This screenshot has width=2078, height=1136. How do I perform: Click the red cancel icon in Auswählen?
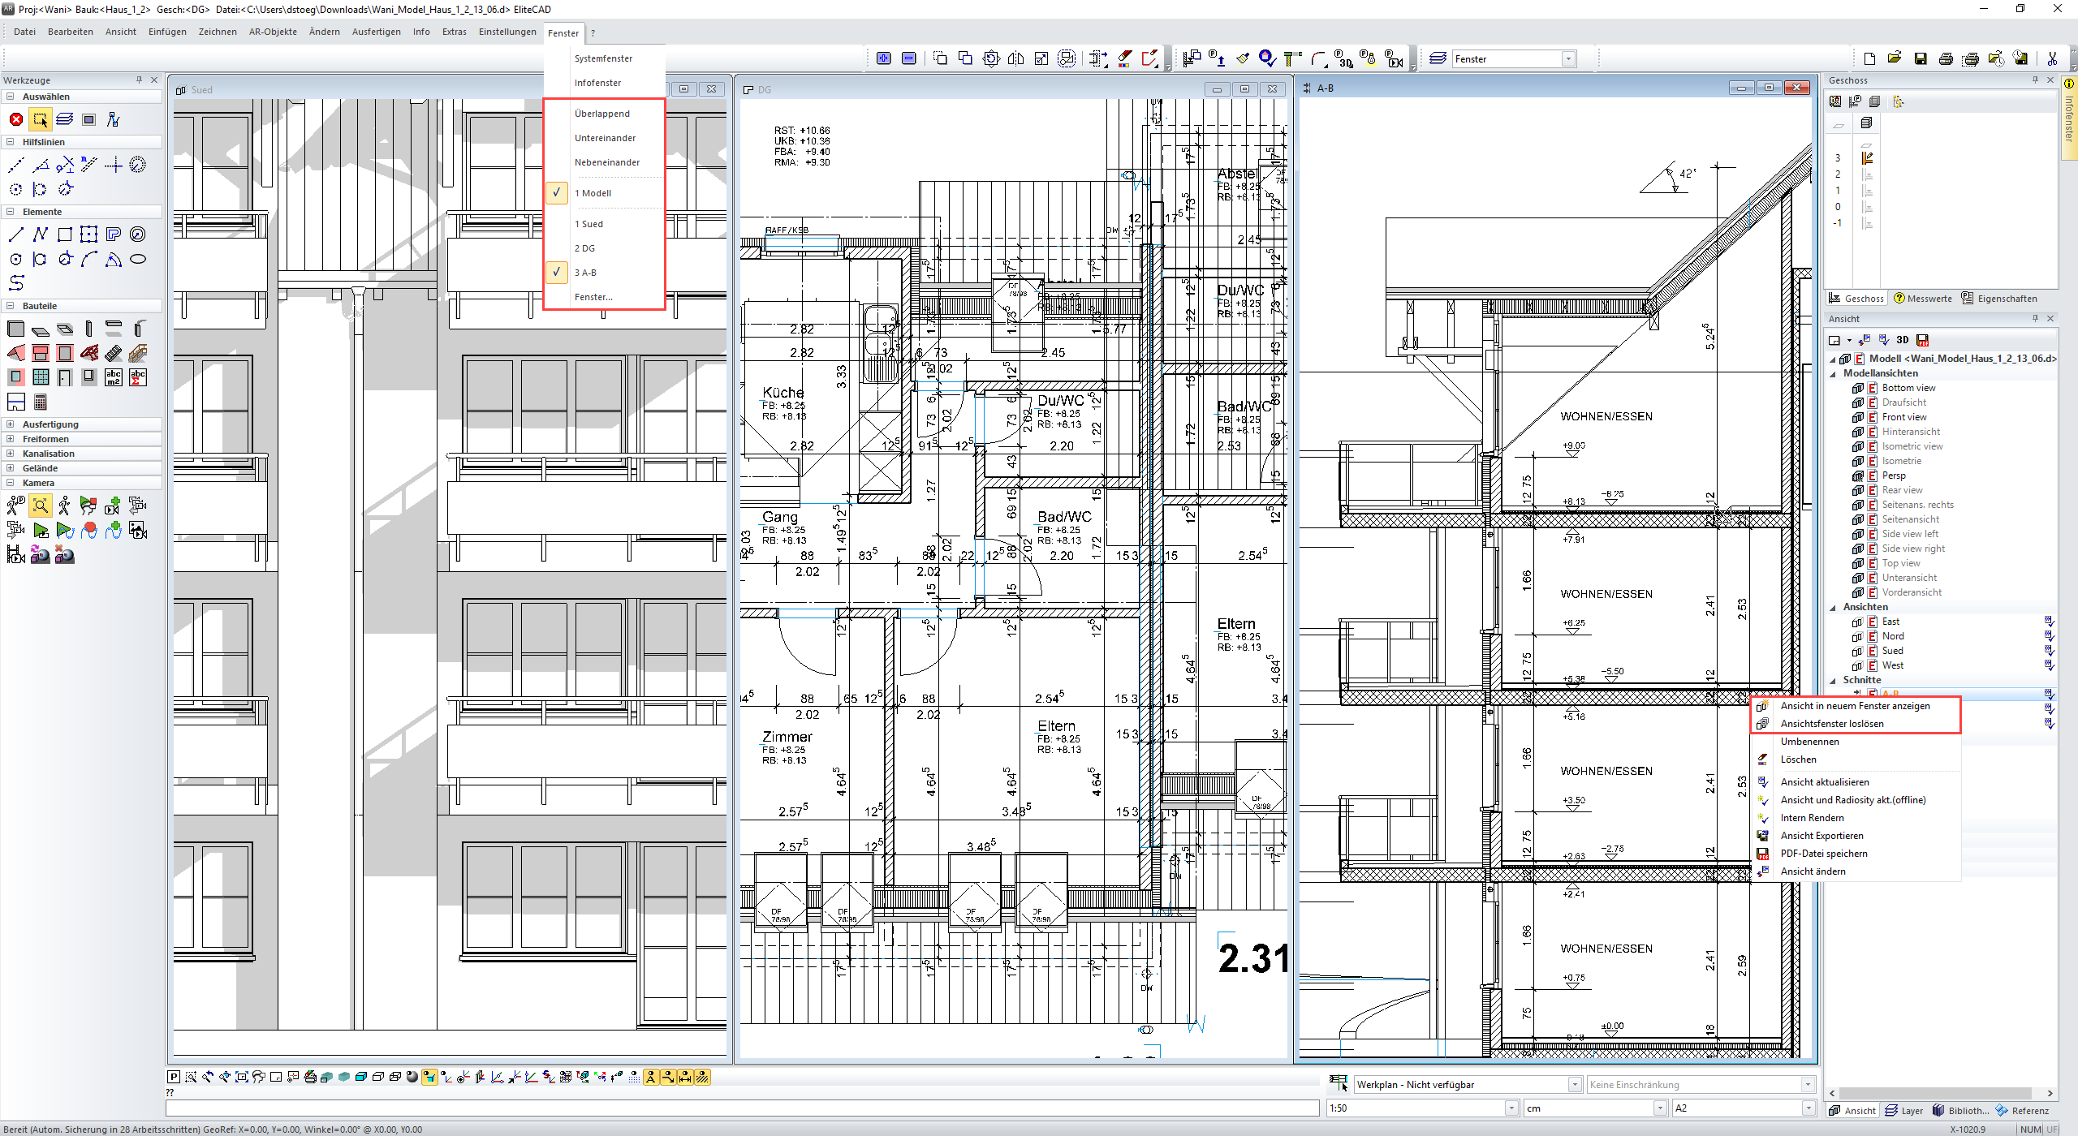tap(15, 120)
